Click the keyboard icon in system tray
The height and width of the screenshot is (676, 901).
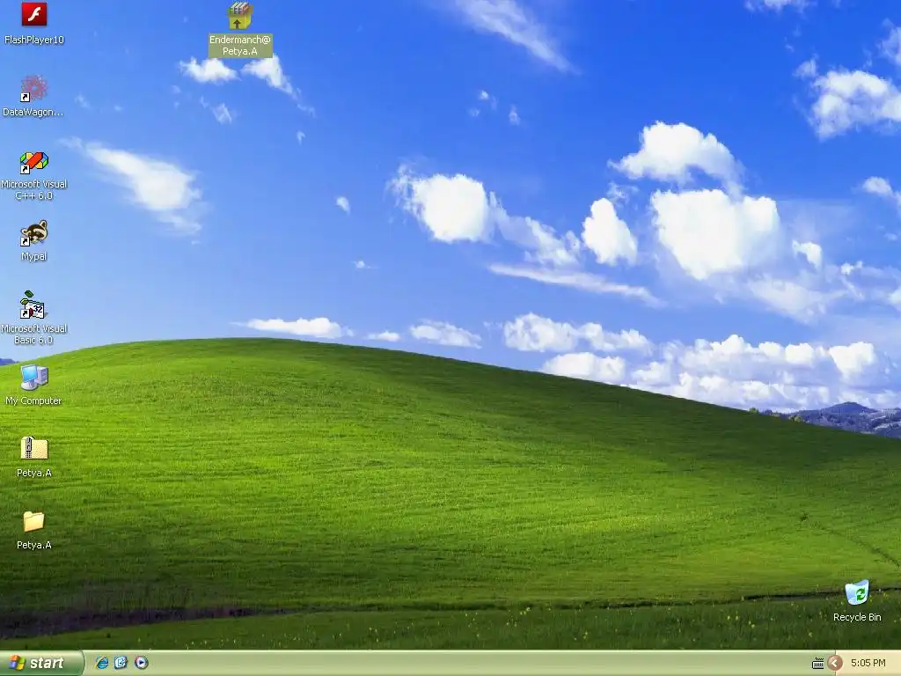click(x=817, y=664)
